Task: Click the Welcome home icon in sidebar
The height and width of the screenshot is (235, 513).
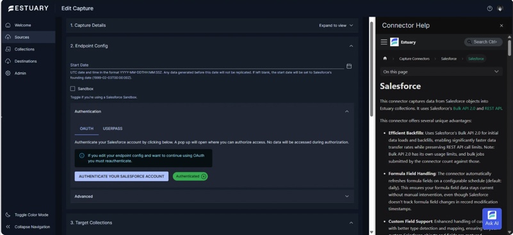Action: pyautogui.click(x=8, y=25)
